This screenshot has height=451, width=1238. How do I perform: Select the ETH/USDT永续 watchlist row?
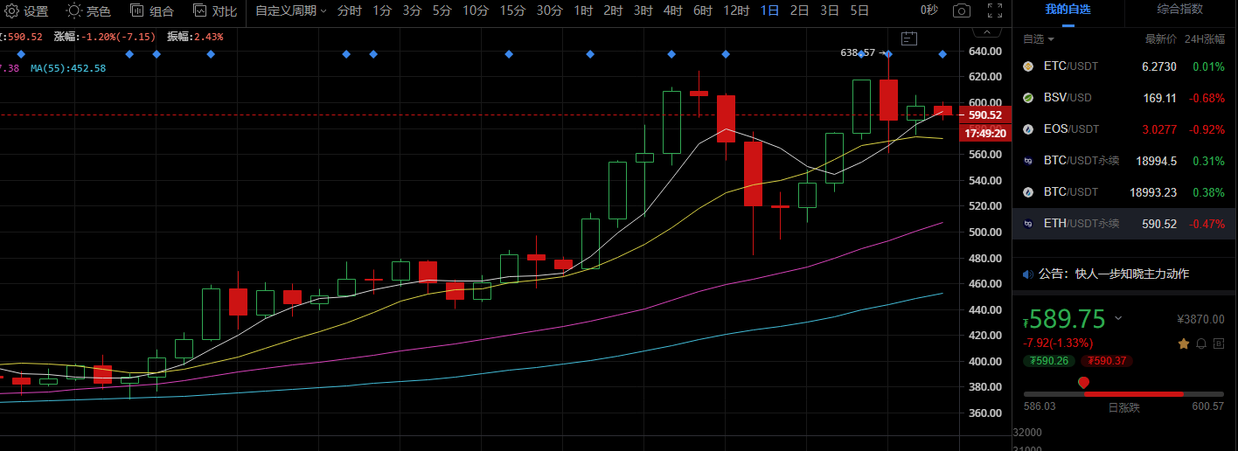(x=1124, y=224)
